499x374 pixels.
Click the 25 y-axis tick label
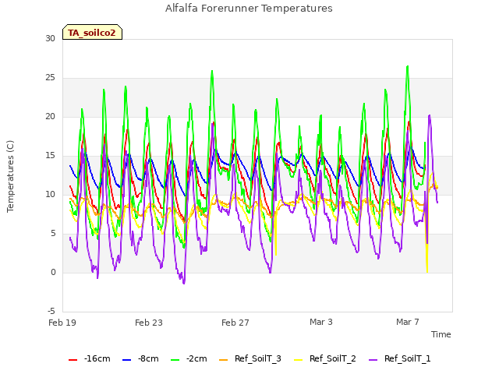[50, 78]
